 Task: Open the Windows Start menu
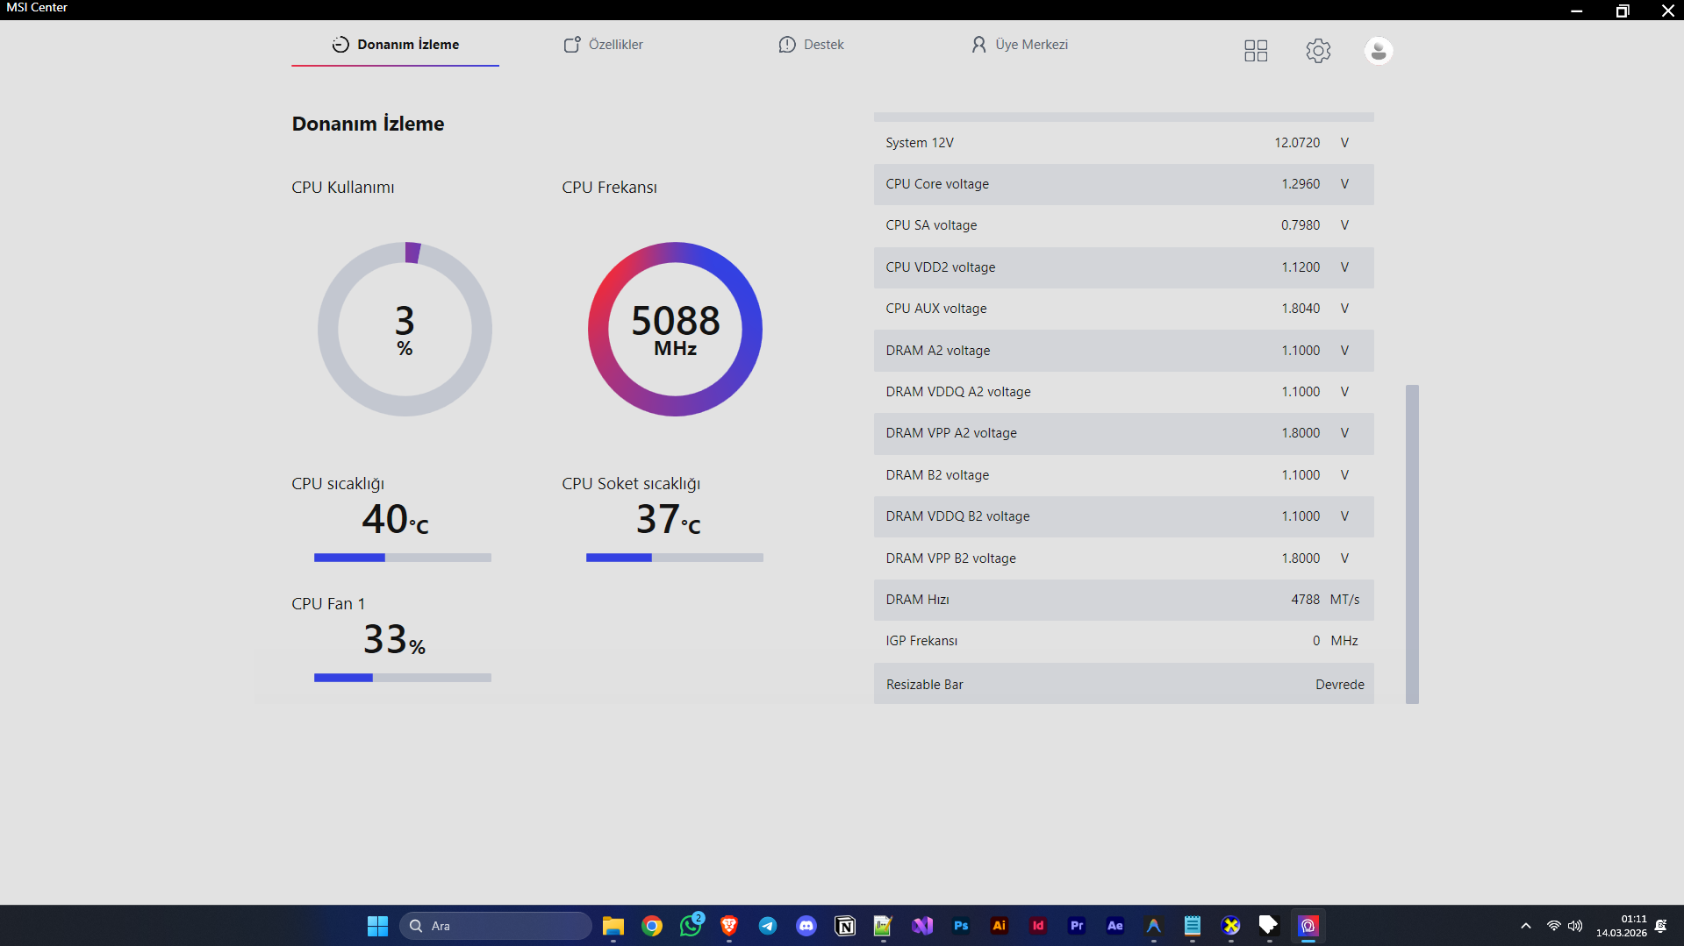377,926
